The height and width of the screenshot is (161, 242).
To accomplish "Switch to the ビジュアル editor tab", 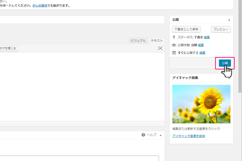I will 138,41.
